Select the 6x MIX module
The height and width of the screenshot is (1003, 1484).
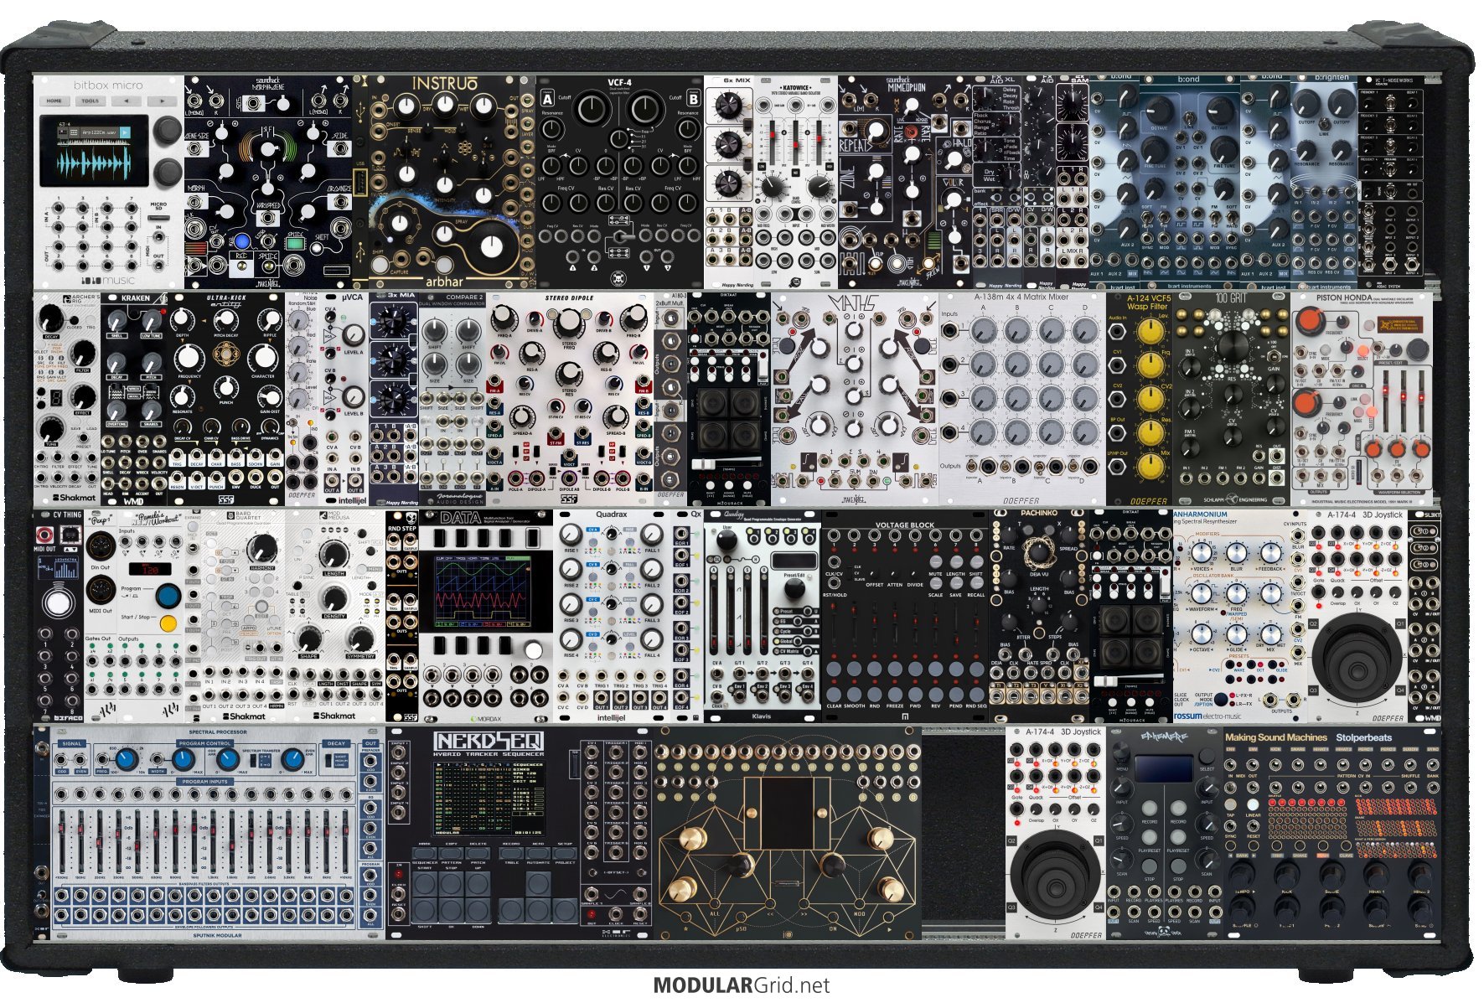pos(729,181)
